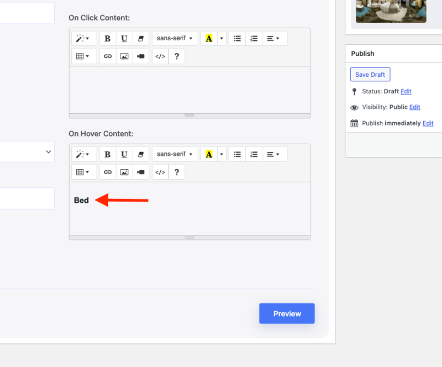Open sans-serif font dropdown in On Hover editor

pyautogui.click(x=175, y=154)
